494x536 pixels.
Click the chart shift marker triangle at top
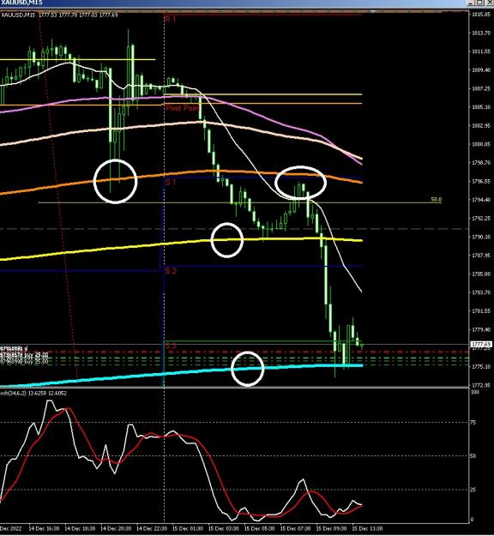click(x=372, y=12)
